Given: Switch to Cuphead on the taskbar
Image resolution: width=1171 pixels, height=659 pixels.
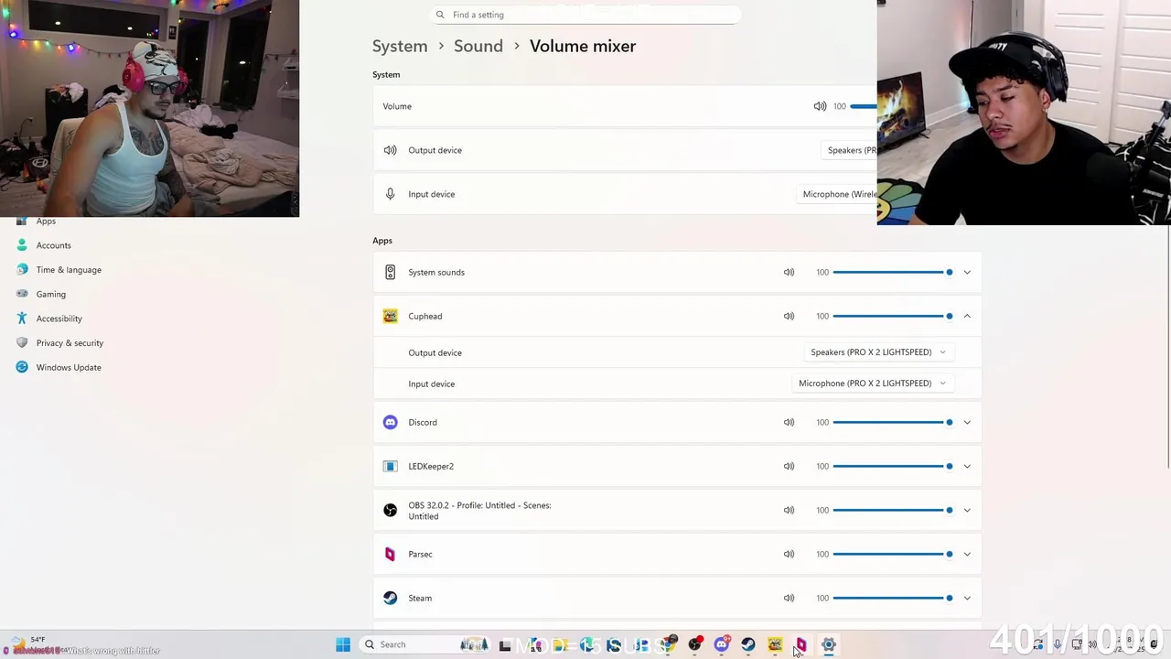Looking at the screenshot, I should pos(775,644).
